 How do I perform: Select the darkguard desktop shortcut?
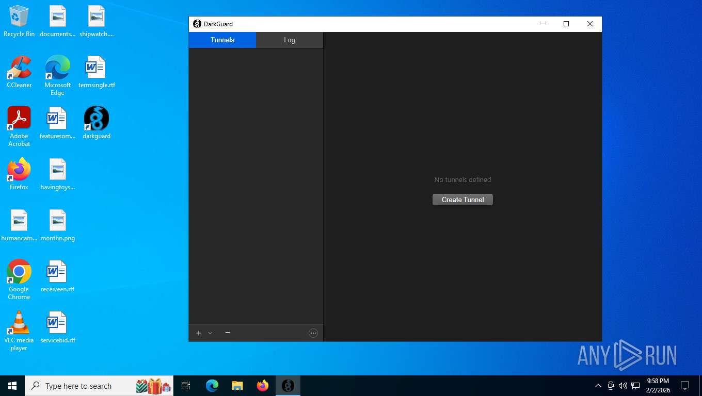[97, 123]
